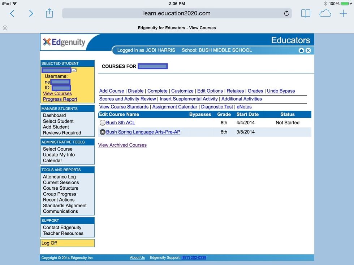The height and width of the screenshot is (265, 354).
Task: Choose Select Student in Manage Students
Action: (x=58, y=121)
